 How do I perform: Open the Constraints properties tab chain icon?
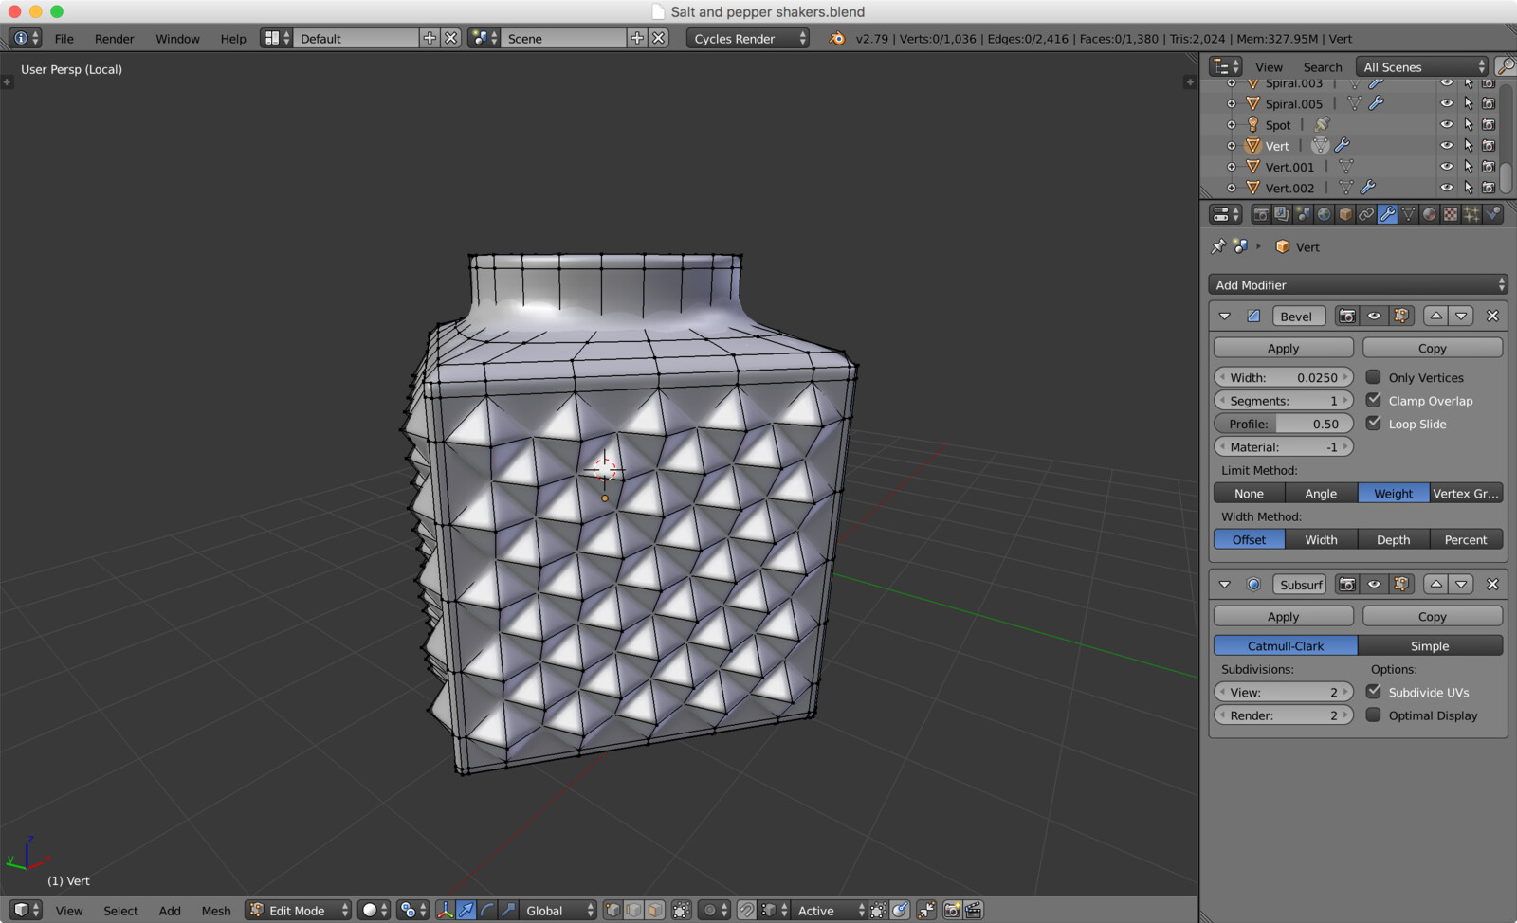pos(1365,214)
